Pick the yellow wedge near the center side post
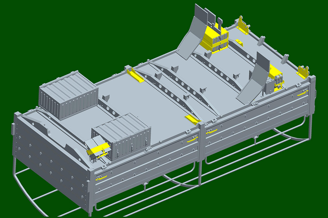328x218 pixels. tap(193, 119)
